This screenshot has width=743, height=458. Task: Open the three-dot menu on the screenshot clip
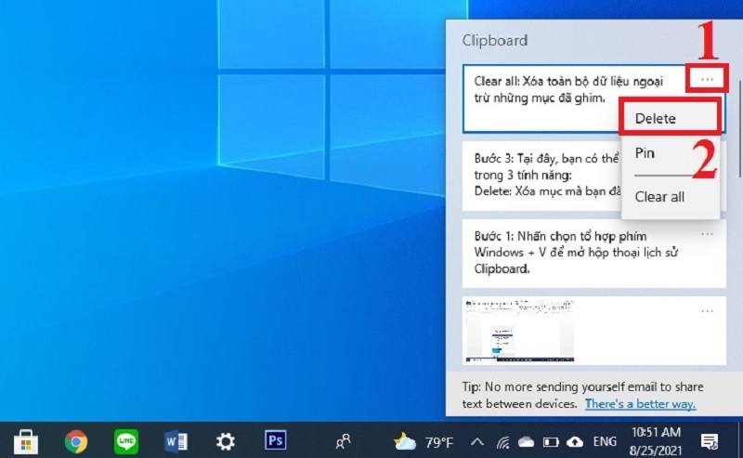point(707,311)
